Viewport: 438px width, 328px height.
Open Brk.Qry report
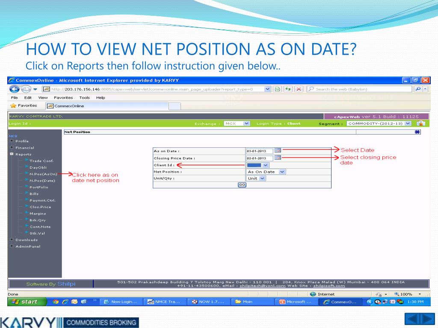point(38,220)
